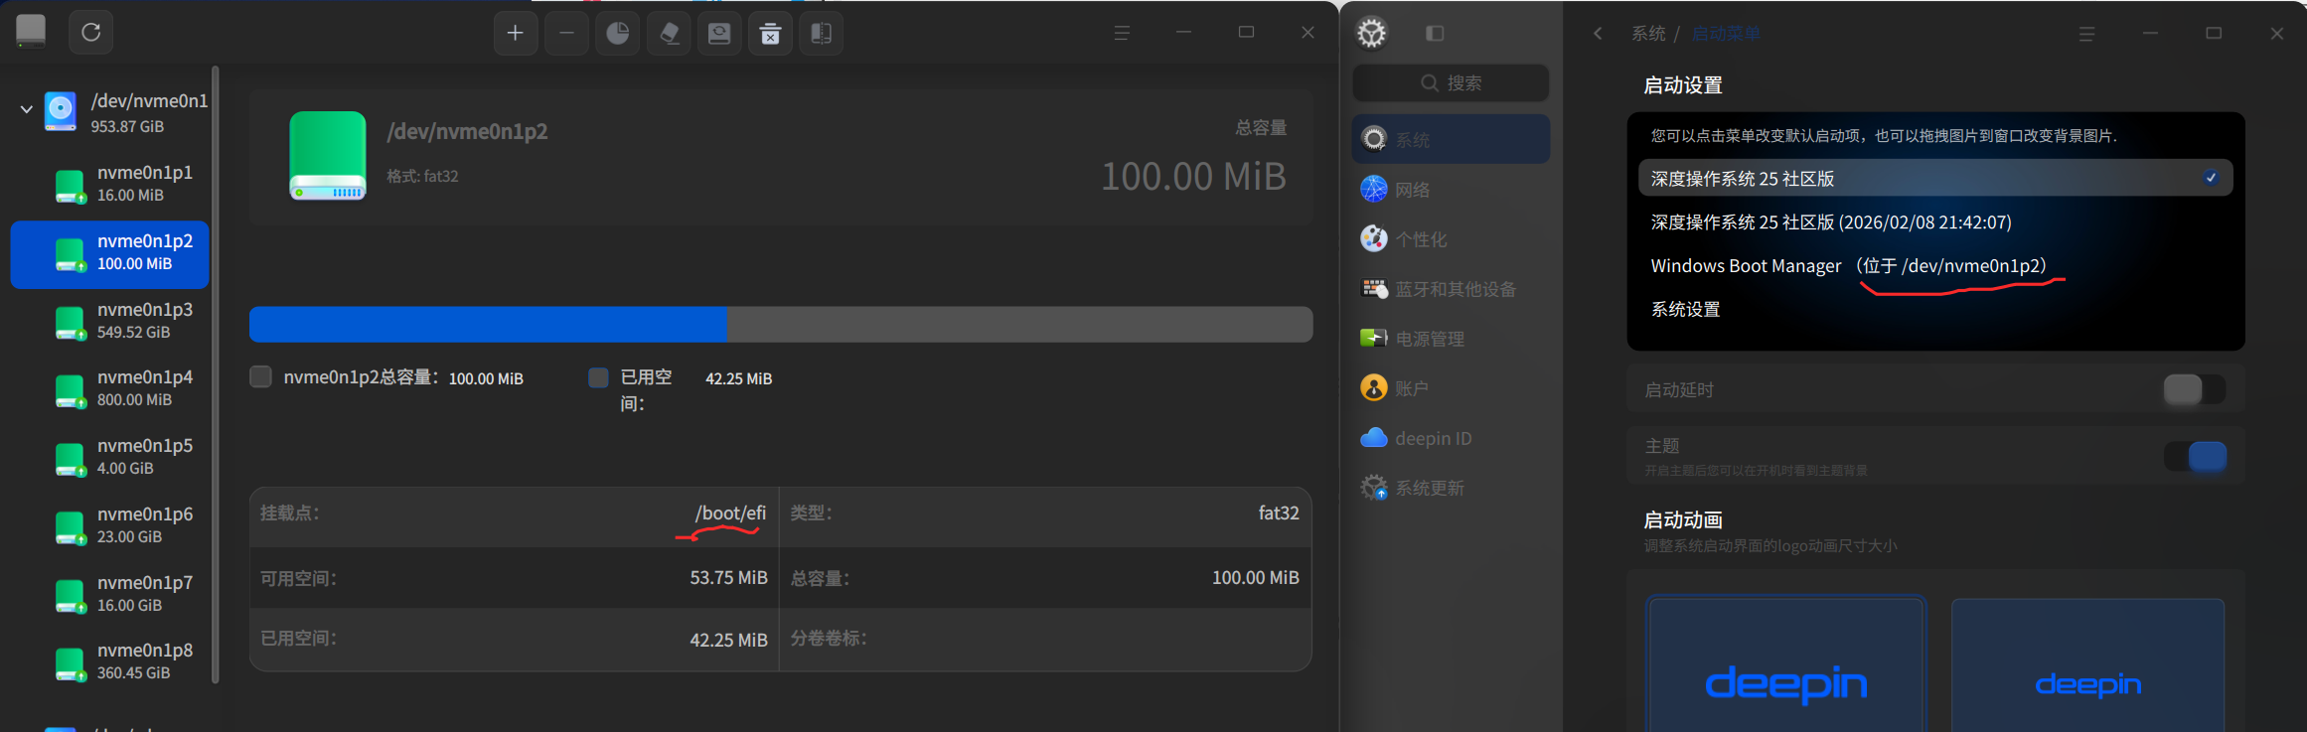
Task: Collapse the /dev/nvme0n1 disk tree
Action: pos(26,109)
